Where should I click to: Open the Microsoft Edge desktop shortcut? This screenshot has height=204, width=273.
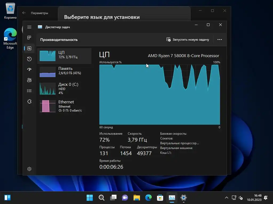pos(10,39)
